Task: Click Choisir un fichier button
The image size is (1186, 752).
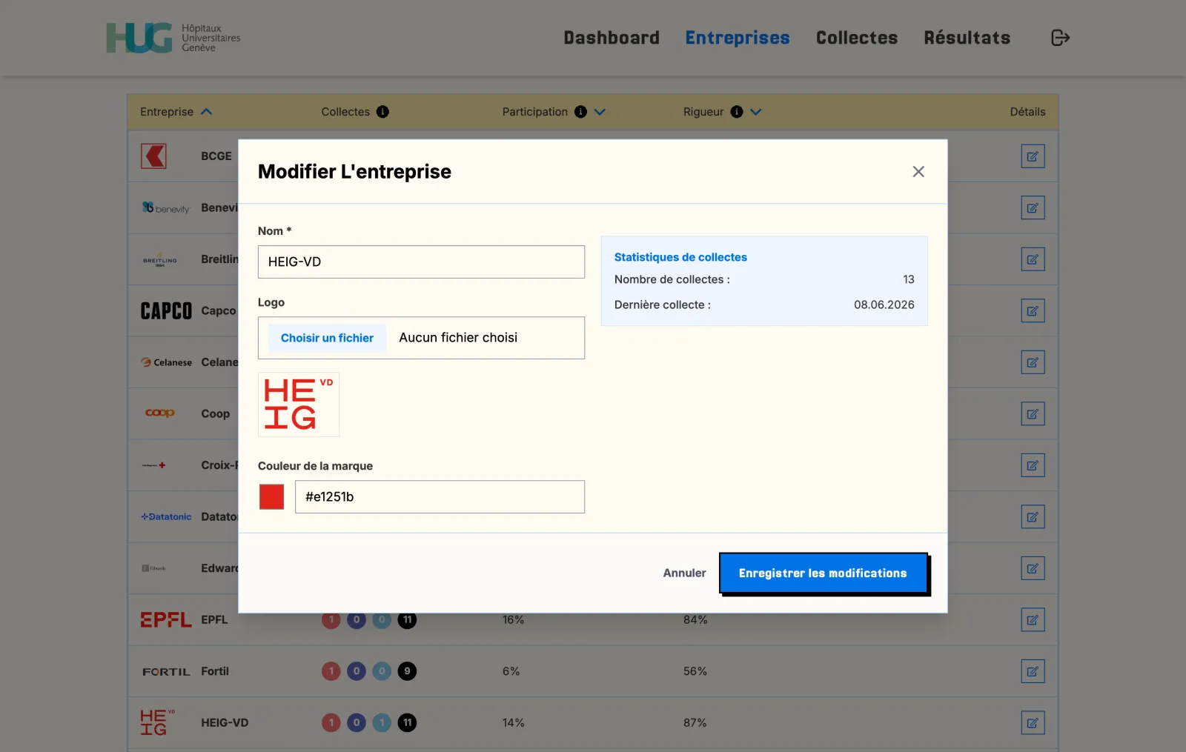Action: tap(327, 338)
